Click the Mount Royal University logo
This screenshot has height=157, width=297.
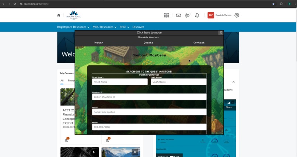pyautogui.click(x=73, y=15)
